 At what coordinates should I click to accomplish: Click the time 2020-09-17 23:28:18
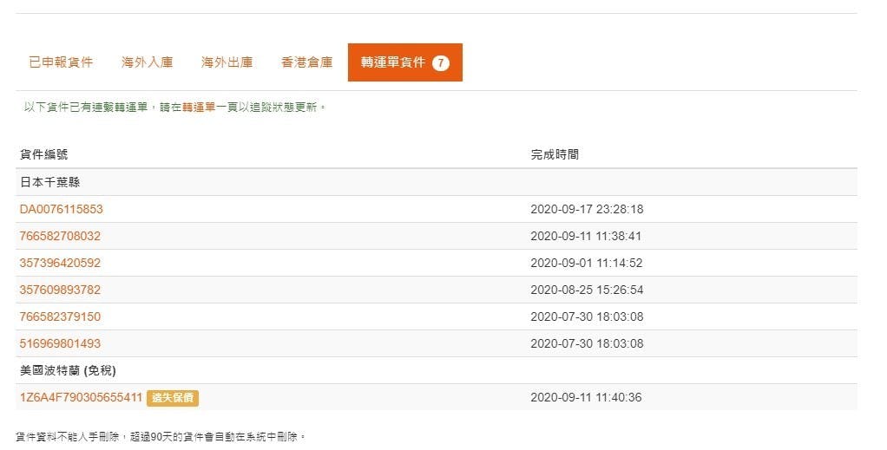[x=587, y=209]
